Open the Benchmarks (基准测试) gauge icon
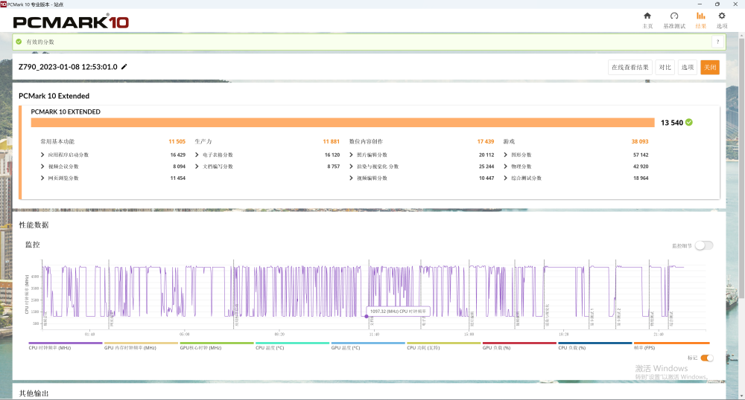 pyautogui.click(x=674, y=20)
